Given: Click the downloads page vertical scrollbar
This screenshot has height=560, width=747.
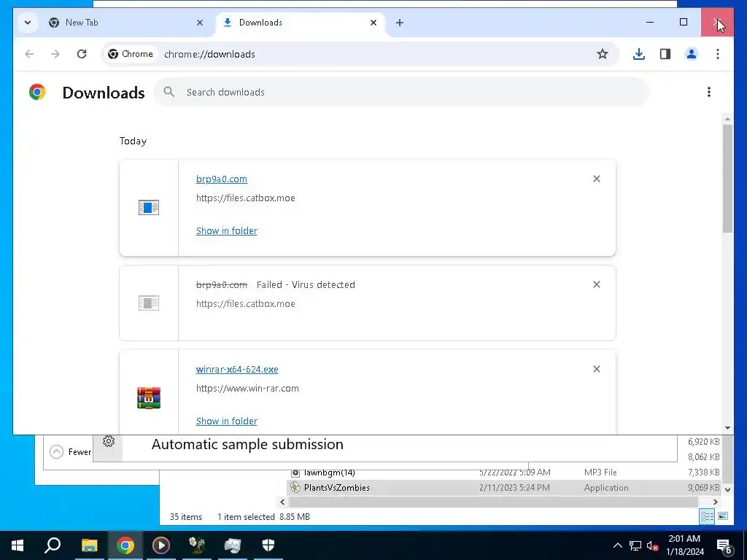Looking at the screenshot, I should tap(727, 179).
